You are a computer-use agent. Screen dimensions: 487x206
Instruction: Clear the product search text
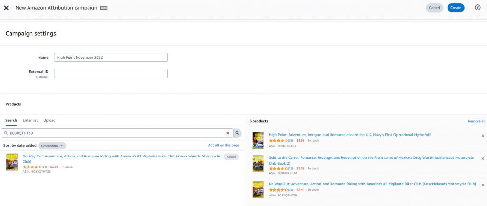(x=227, y=133)
